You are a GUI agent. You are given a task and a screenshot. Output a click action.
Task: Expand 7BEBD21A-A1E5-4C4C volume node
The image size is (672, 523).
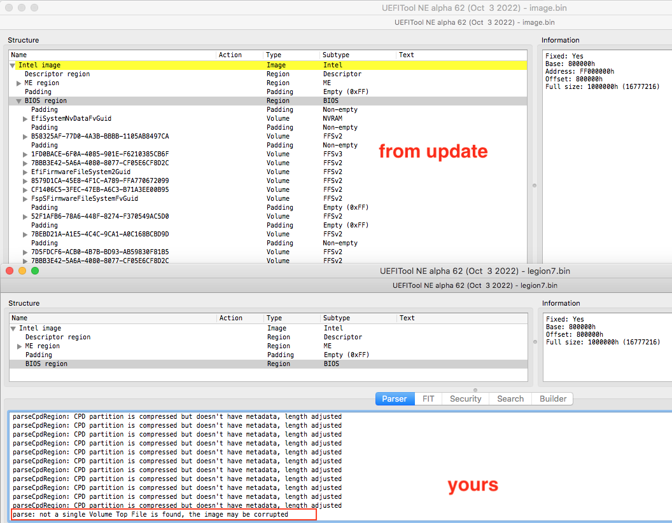tap(25, 234)
